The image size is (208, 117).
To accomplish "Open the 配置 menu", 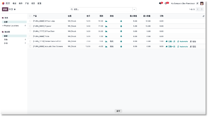I will pos(39,3).
